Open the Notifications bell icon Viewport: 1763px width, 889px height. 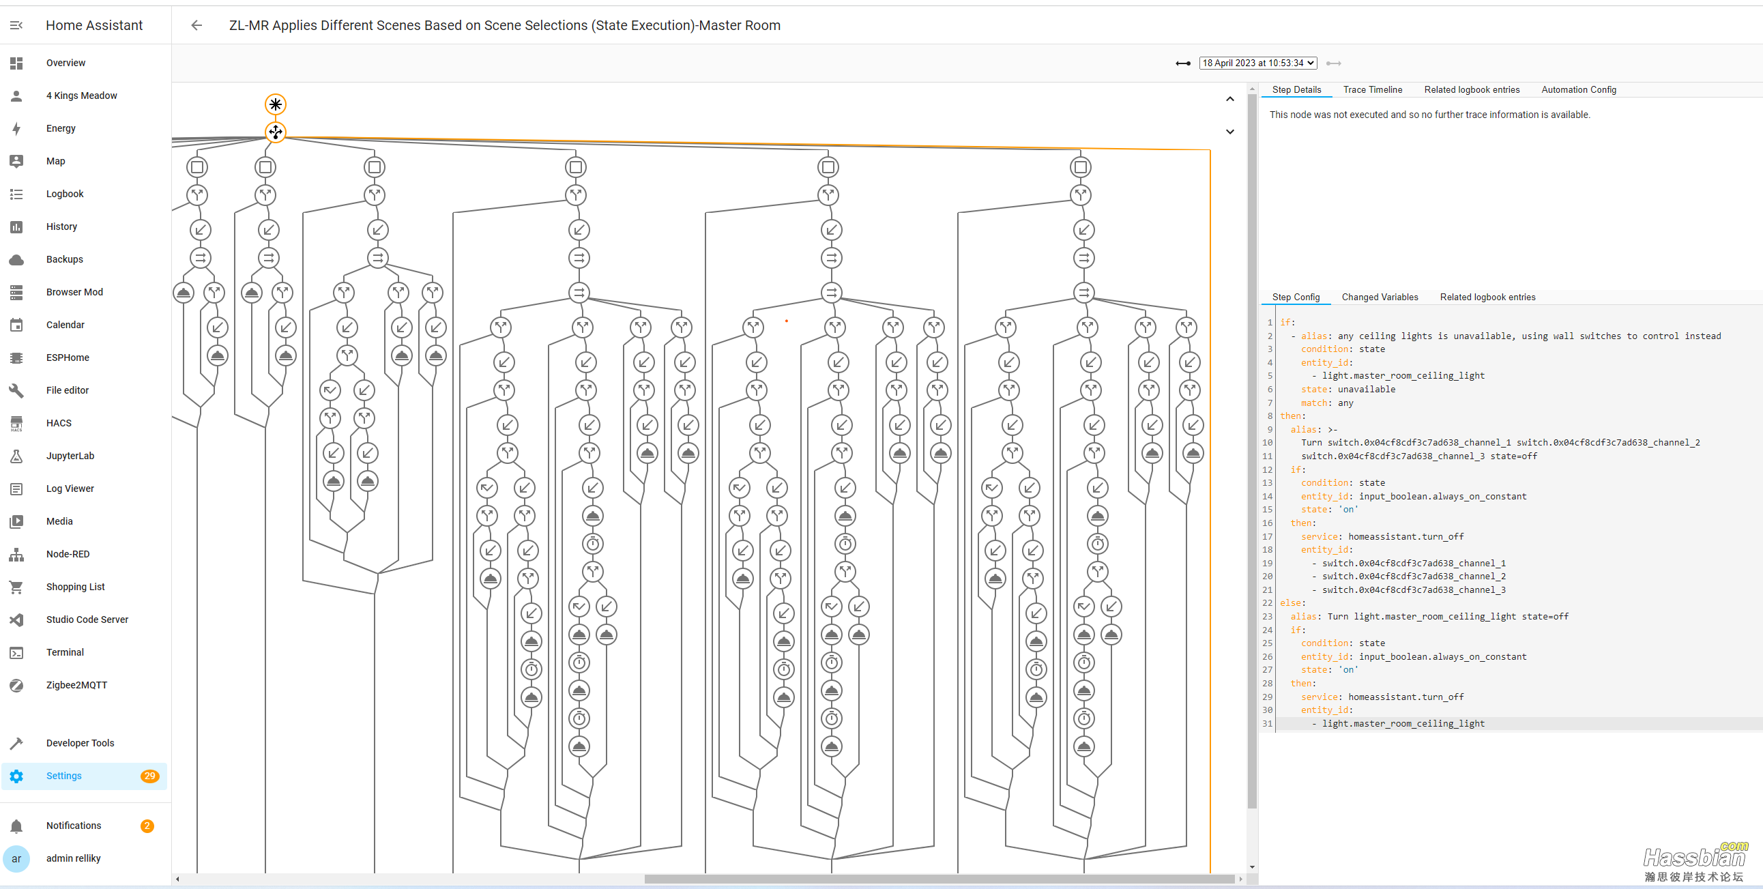point(16,826)
